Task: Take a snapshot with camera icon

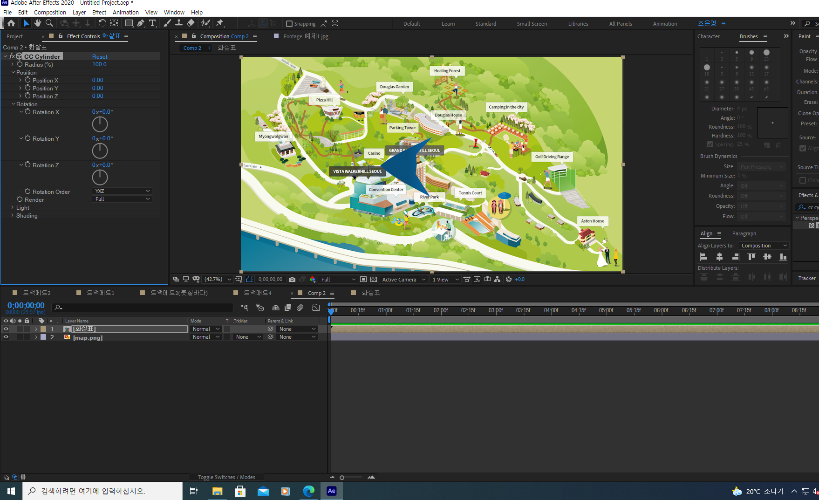Action: click(x=292, y=280)
